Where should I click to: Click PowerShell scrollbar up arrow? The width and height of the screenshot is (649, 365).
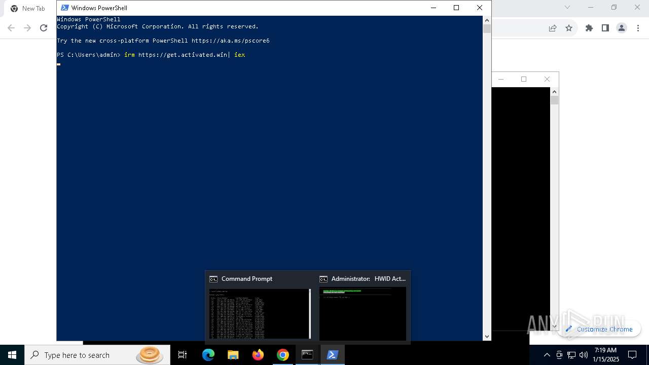click(487, 20)
